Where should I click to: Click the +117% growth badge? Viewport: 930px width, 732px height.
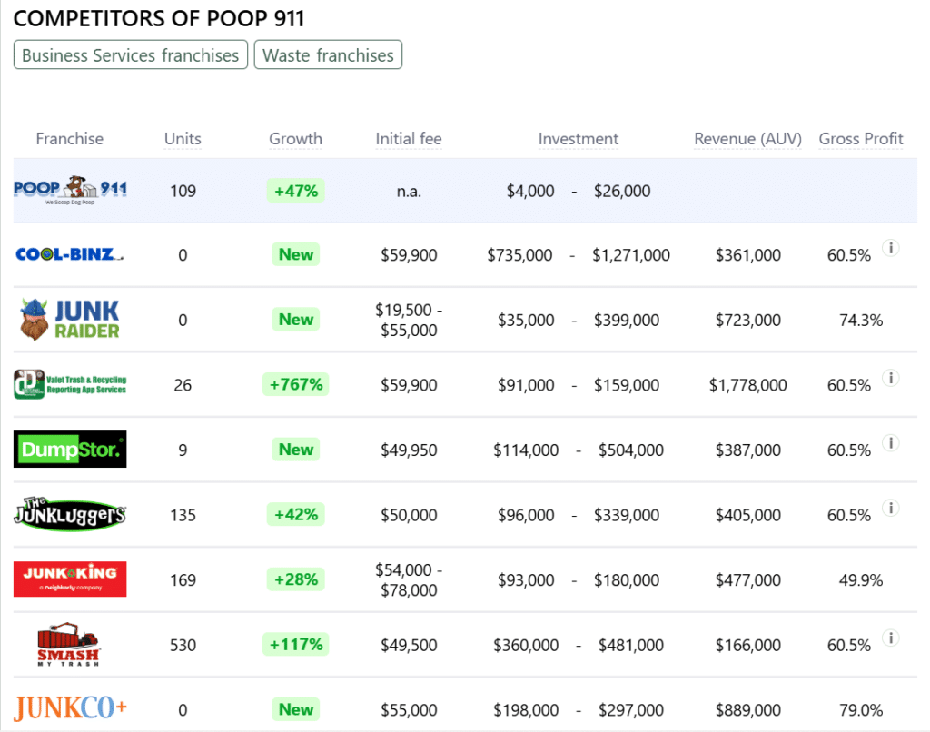295,644
